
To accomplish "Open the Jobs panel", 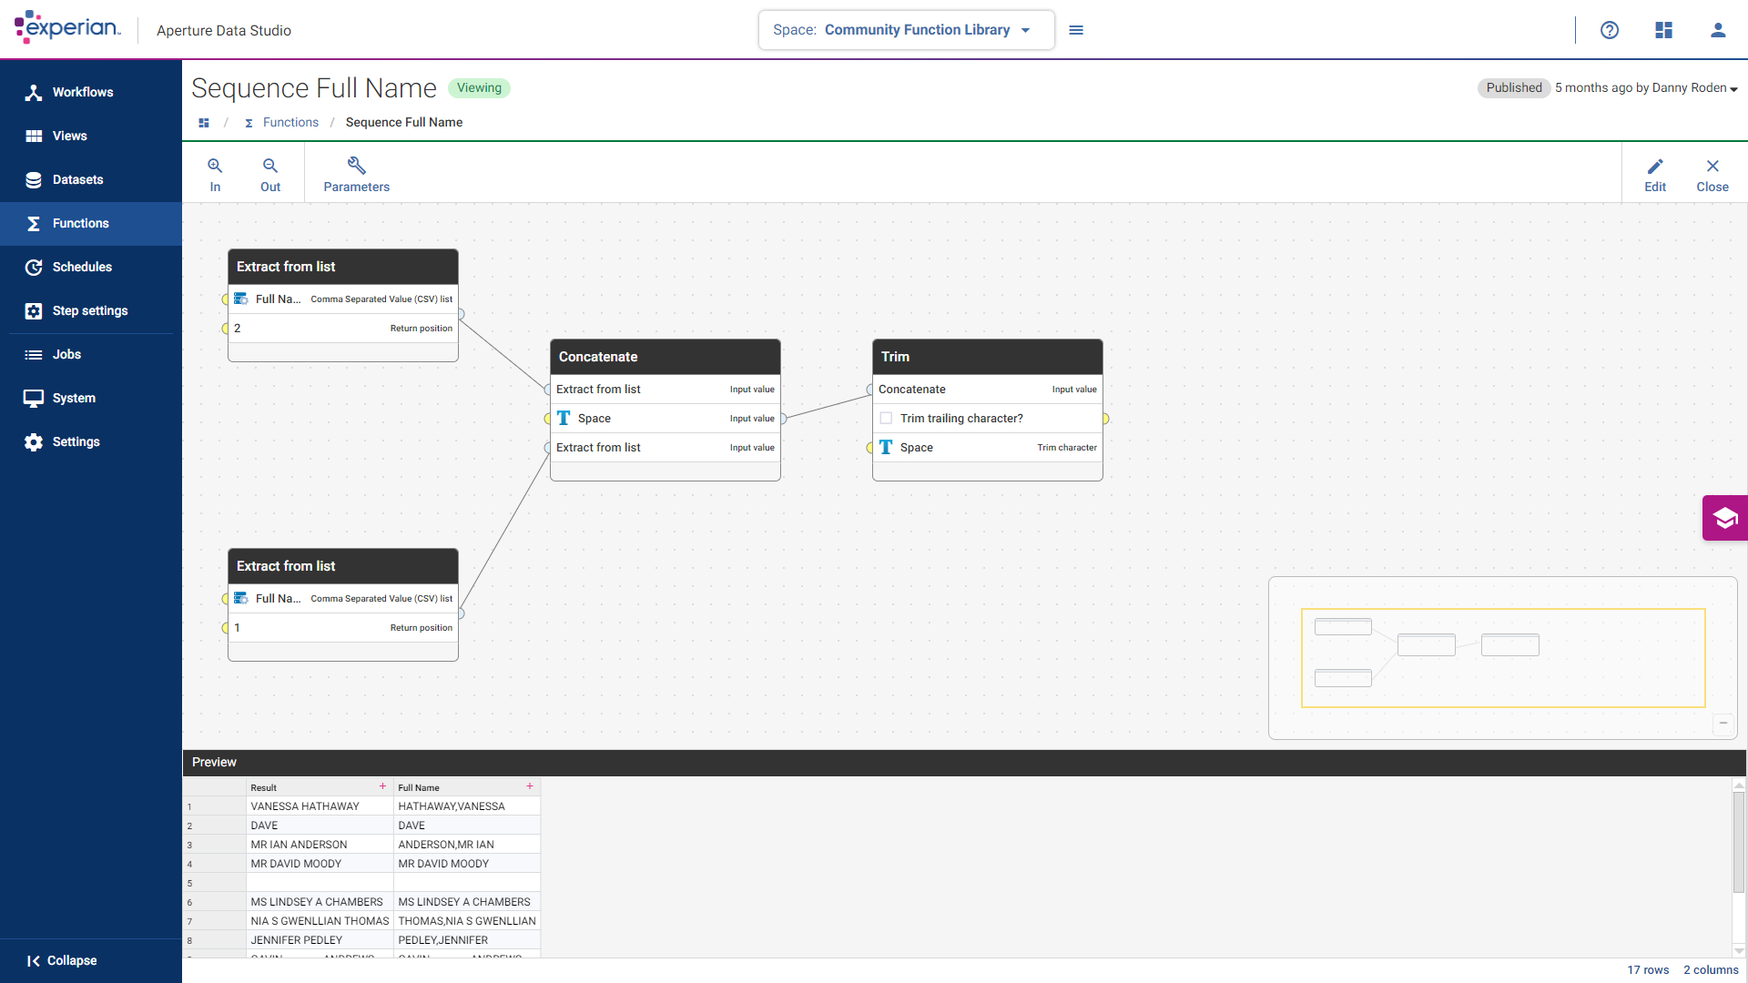I will click(x=65, y=354).
